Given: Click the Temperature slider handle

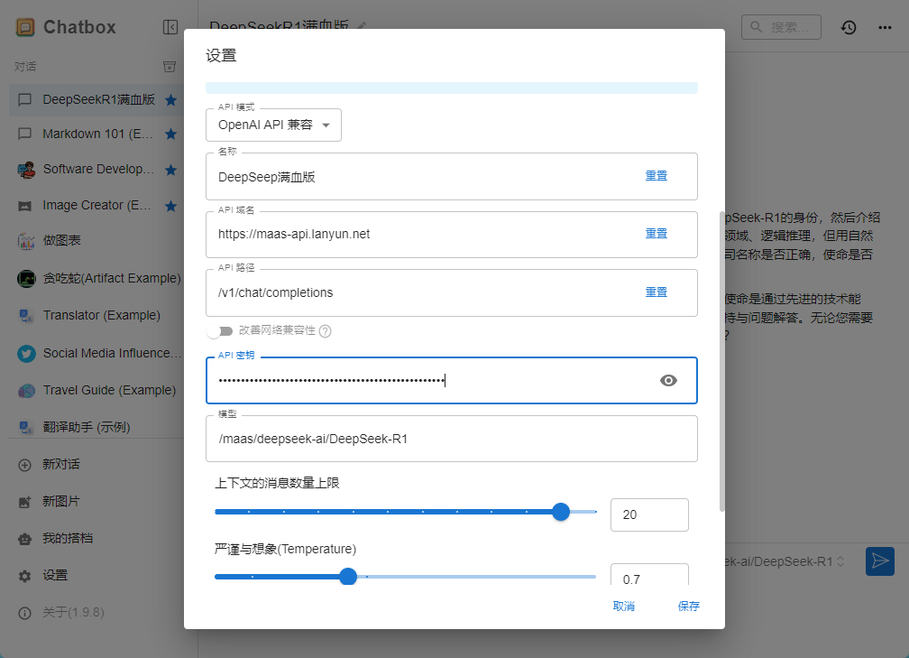Looking at the screenshot, I should [348, 577].
